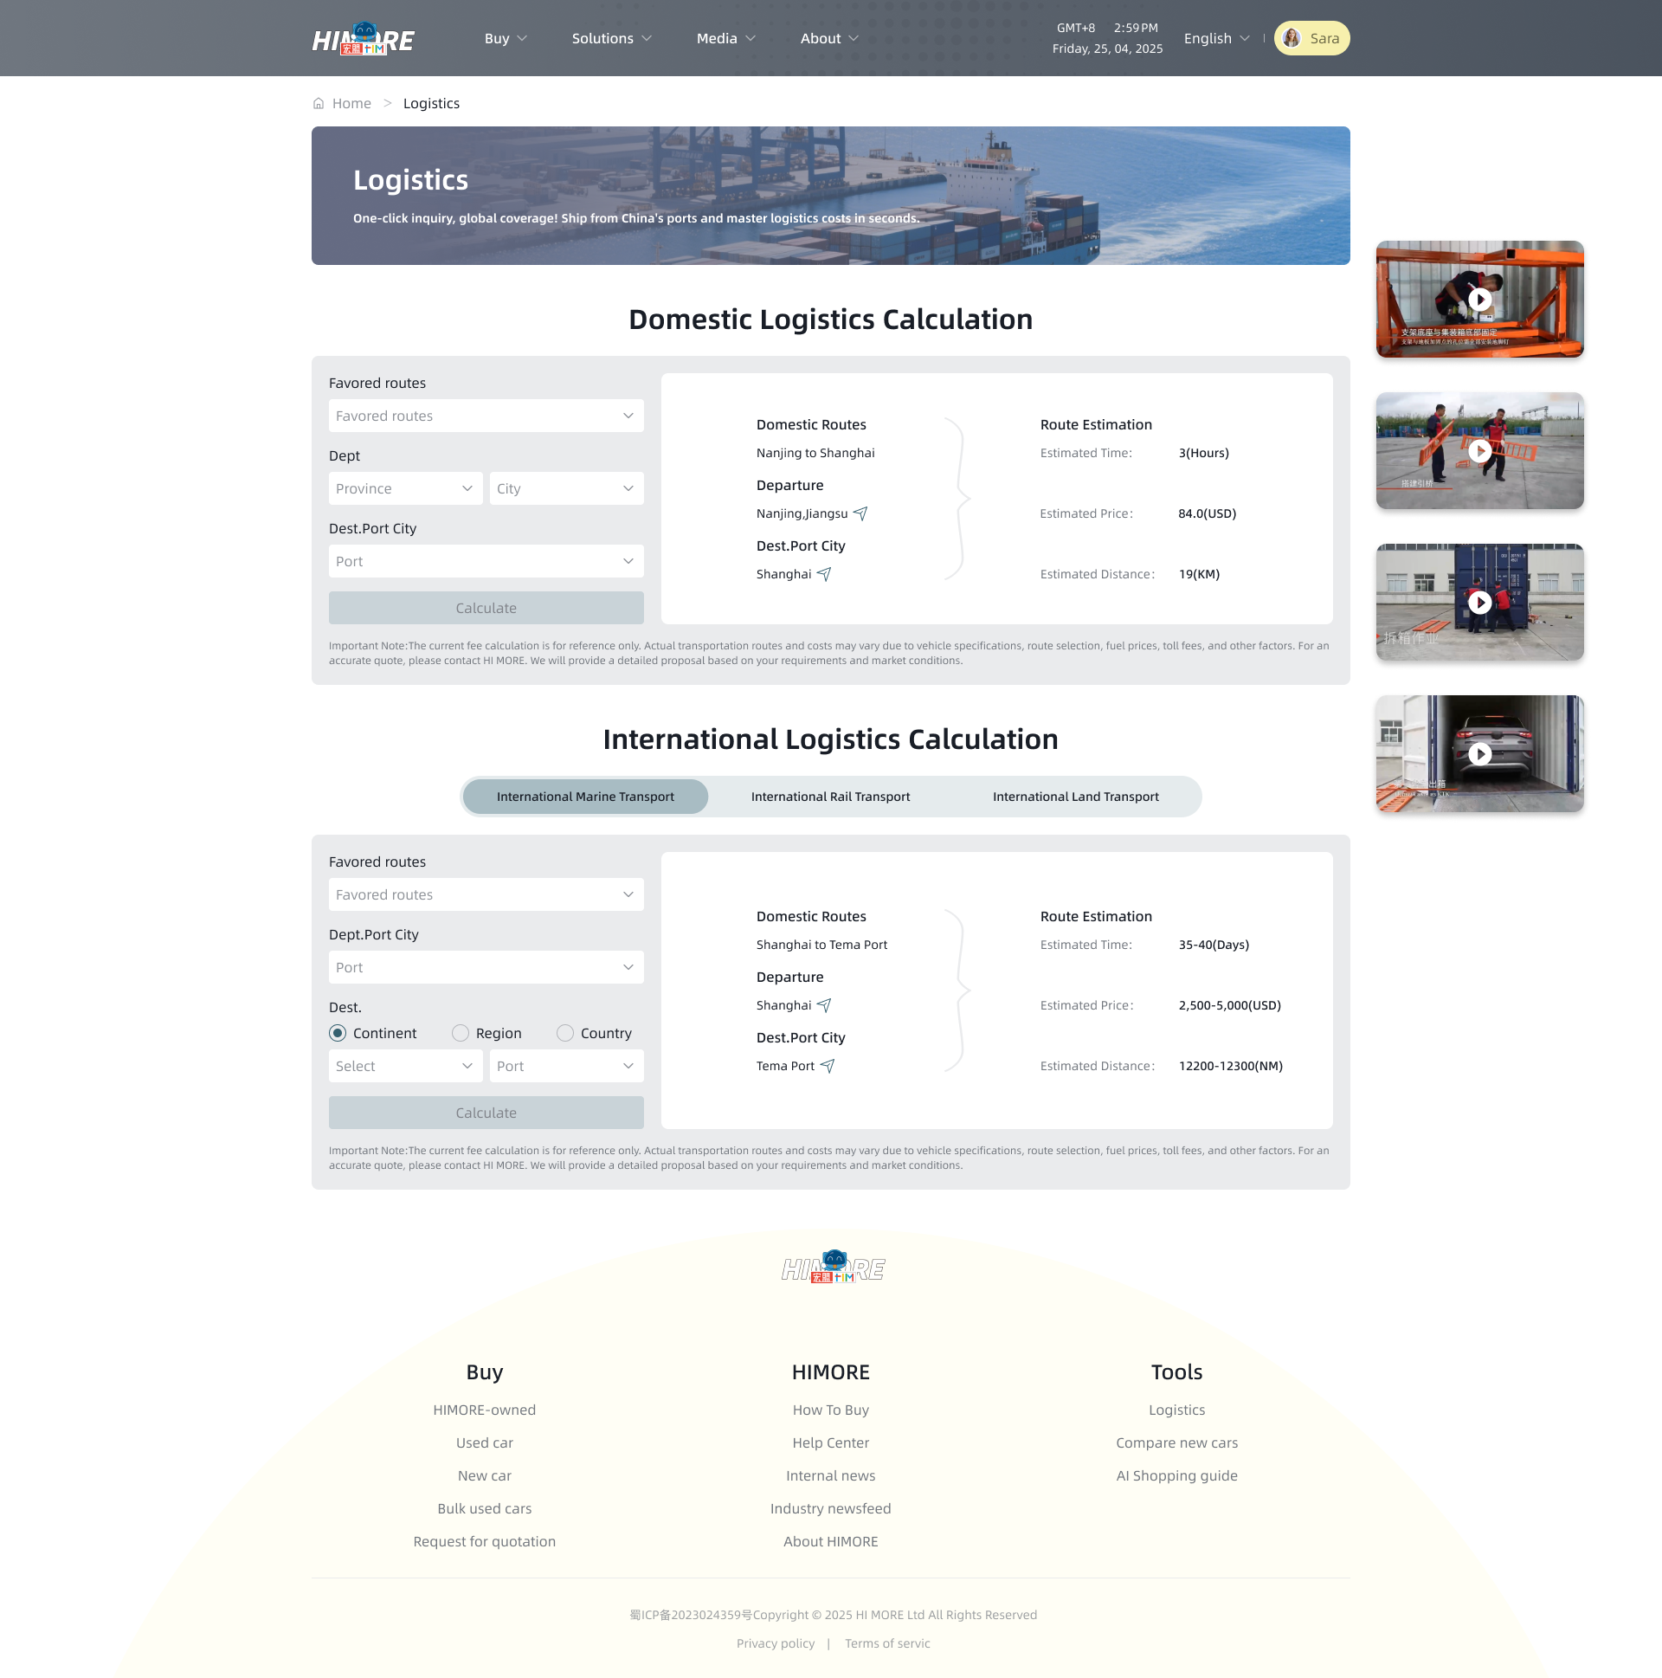Open the Privacy policy link
1662x1678 pixels.
pos(776,1643)
